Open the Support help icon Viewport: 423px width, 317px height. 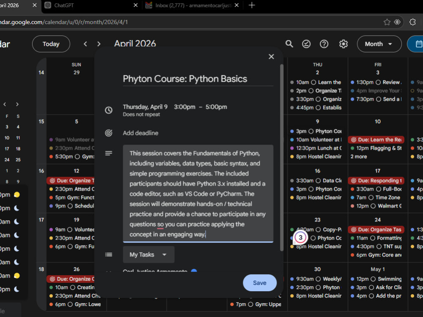point(324,44)
